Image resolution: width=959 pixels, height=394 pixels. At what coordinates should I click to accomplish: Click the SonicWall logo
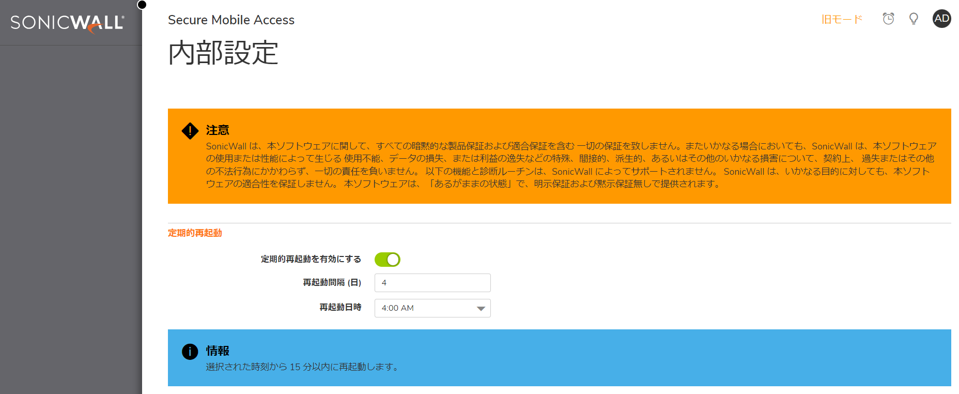pos(67,23)
